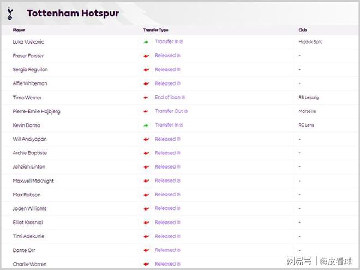The width and height of the screenshot is (360, 270).
Task: Select player name Alfie Whiteman
Action: [x=30, y=83]
